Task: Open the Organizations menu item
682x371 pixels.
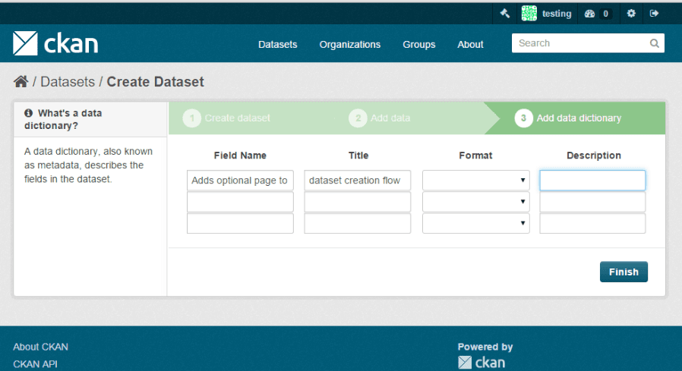Action: [349, 45]
